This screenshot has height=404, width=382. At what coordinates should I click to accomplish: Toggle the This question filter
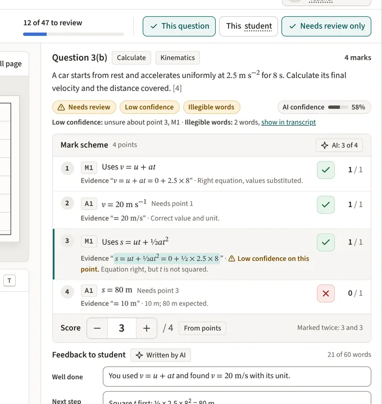tap(179, 26)
